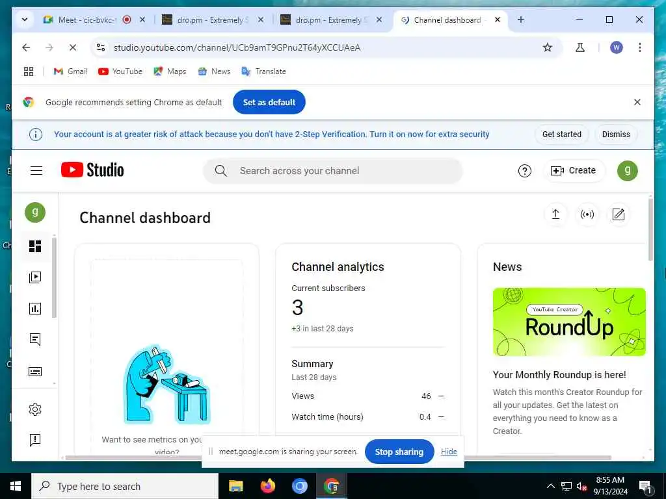This screenshot has width=666, height=499.
Task: Click the RoundUp news thumbnail
Action: 569,322
